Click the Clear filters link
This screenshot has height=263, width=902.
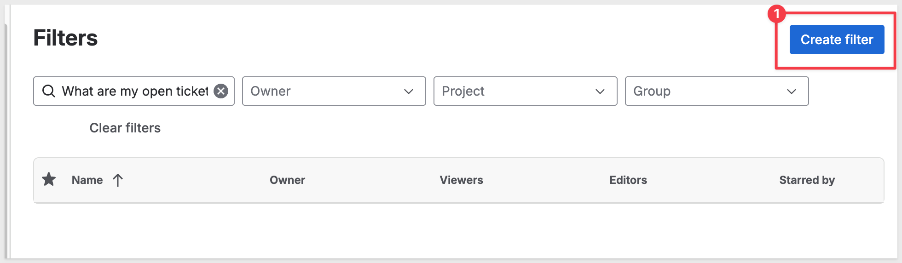(x=125, y=128)
